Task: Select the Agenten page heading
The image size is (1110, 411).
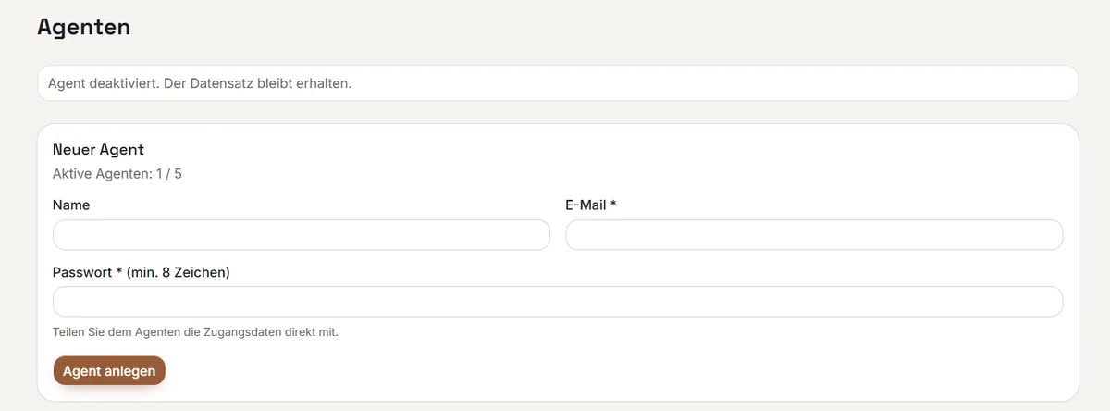Action: click(84, 27)
